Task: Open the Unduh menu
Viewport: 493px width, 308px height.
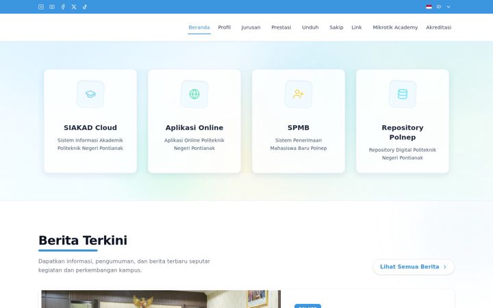Action: pyautogui.click(x=310, y=27)
